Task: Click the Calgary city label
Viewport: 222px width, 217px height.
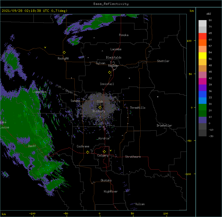Action: pos(103,155)
